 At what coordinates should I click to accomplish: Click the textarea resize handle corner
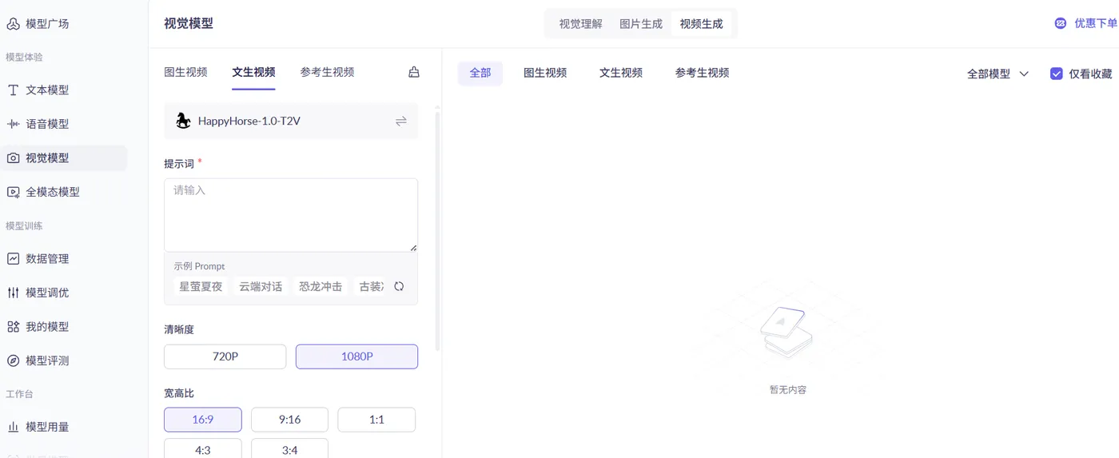[x=413, y=248]
